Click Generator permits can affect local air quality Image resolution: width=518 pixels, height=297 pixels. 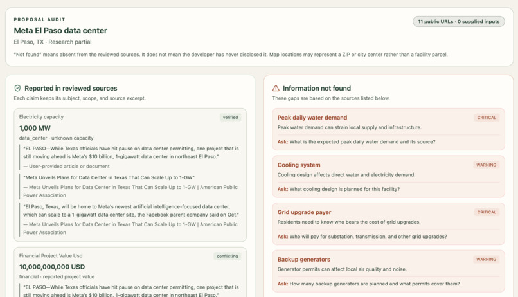[x=342, y=269]
